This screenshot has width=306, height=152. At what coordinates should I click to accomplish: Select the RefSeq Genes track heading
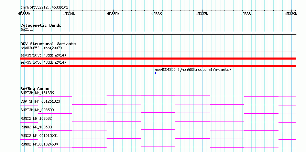click(x=35, y=89)
